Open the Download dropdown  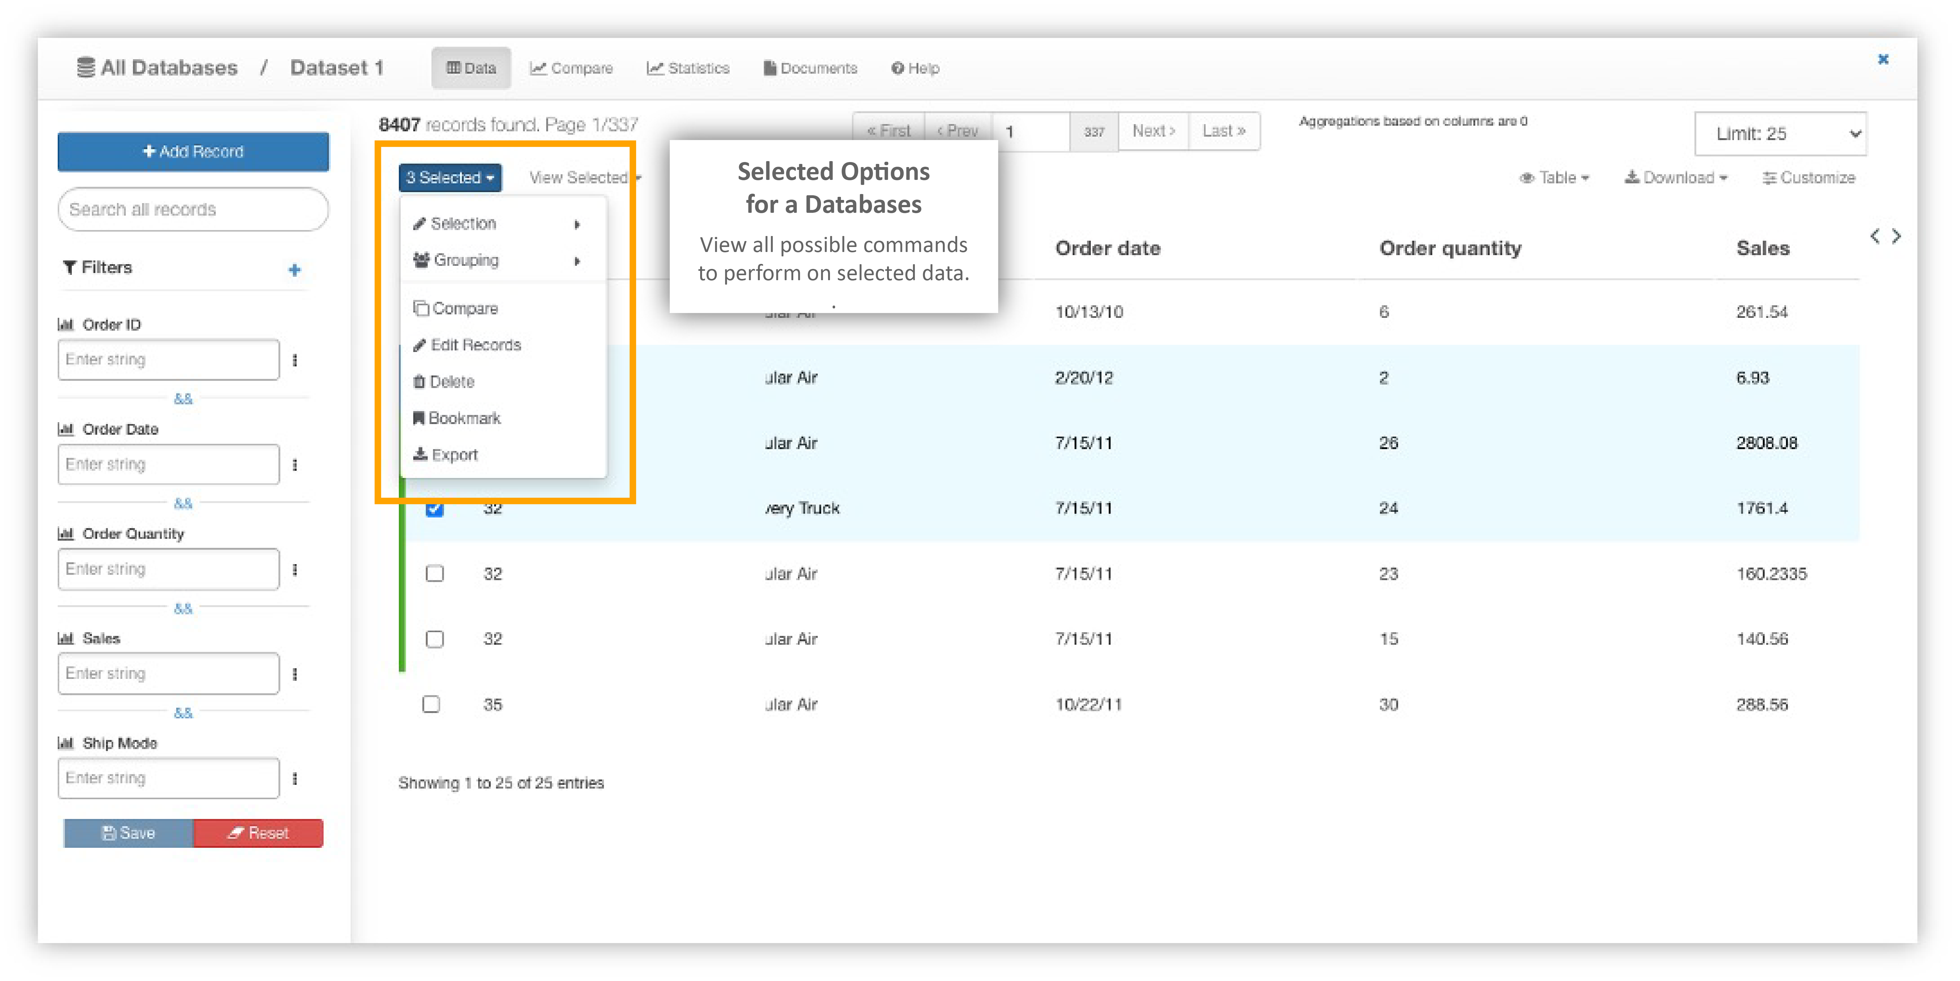click(1676, 178)
